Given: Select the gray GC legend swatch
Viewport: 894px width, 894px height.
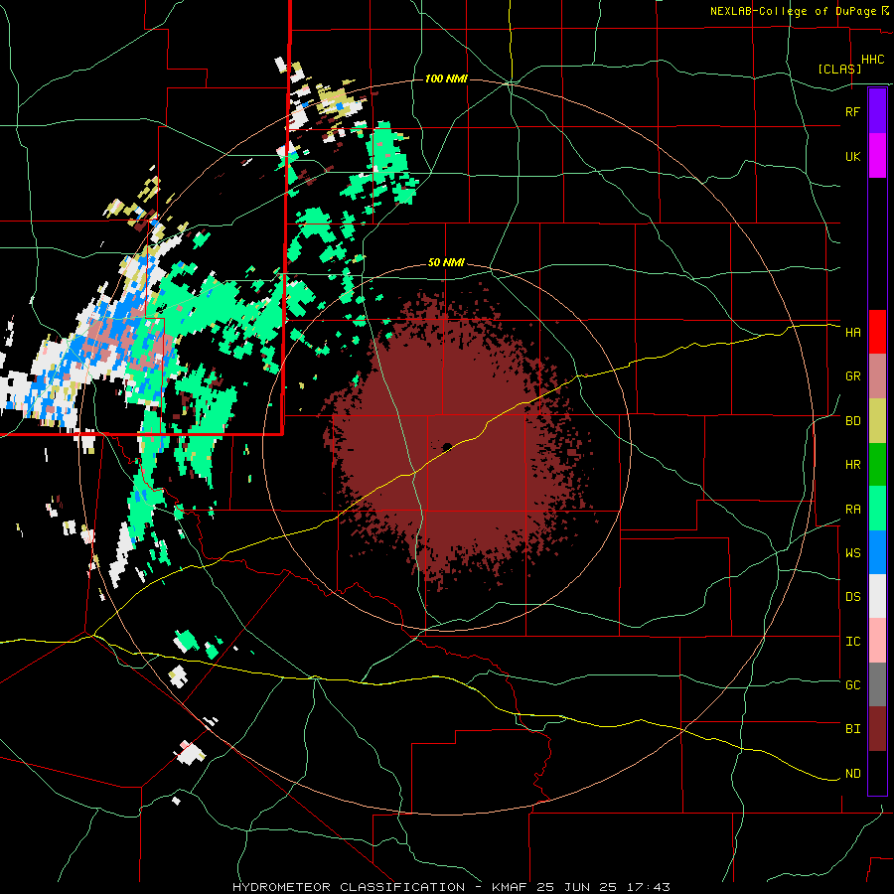Looking at the screenshot, I should 877,684.
